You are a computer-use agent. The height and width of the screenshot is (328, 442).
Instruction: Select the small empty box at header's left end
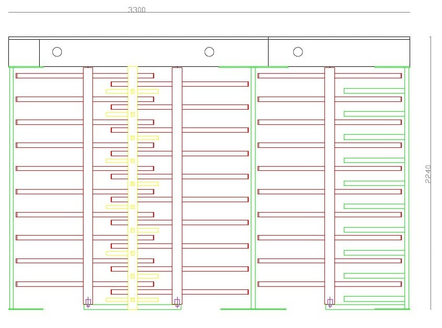(x=24, y=52)
